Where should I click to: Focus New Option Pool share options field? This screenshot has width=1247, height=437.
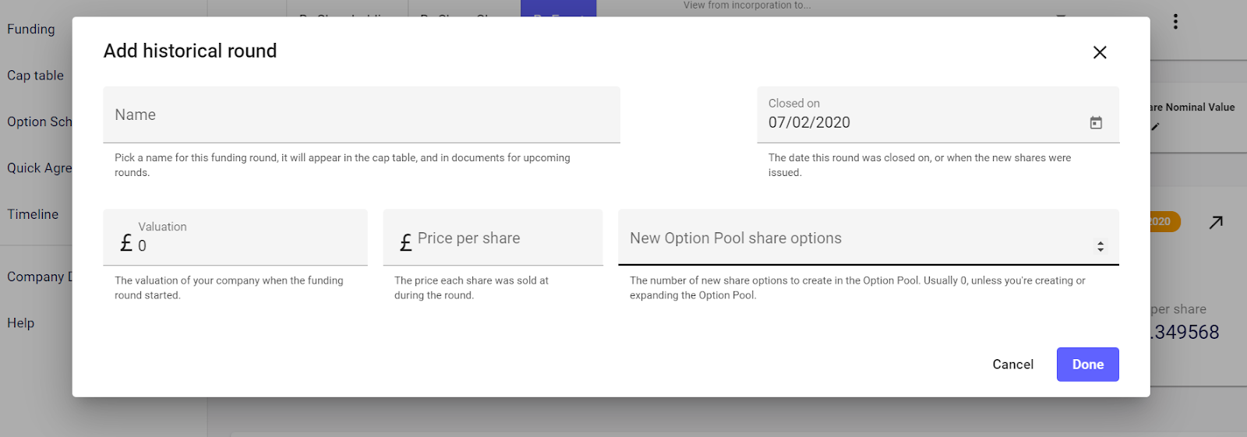(x=857, y=238)
